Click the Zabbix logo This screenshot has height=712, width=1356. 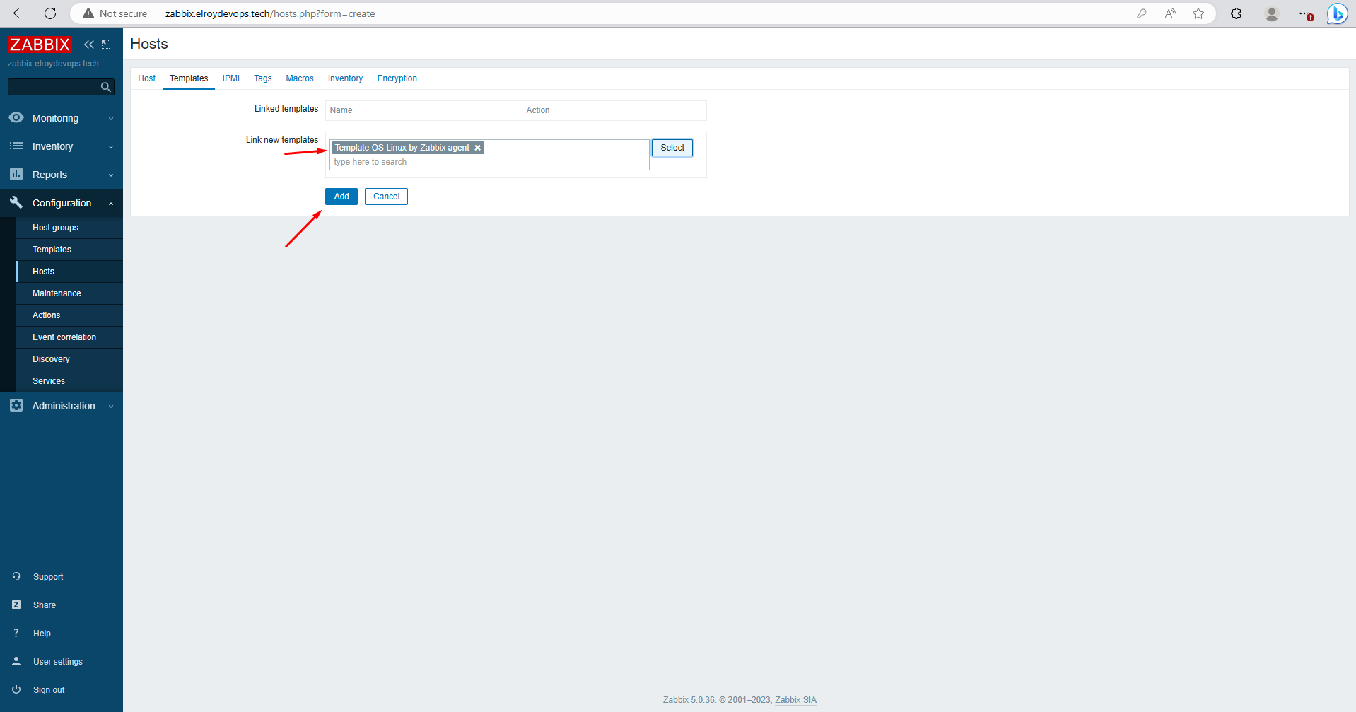(x=40, y=45)
